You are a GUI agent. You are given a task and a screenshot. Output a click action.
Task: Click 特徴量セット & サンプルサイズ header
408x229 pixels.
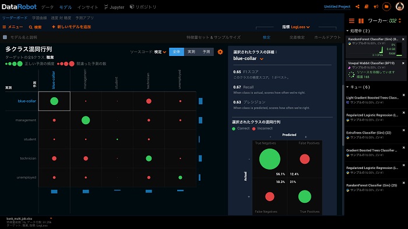[x=213, y=37]
